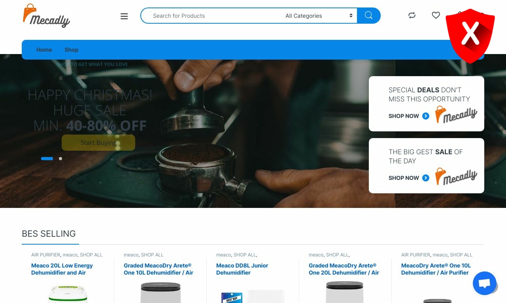Click Meaco DD8L Junior product image

253,296
